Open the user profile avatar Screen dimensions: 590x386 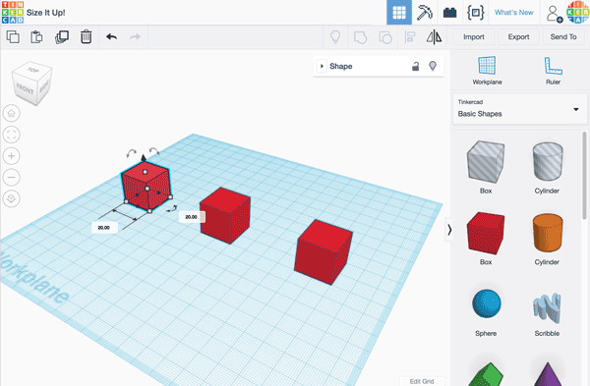coord(578,12)
